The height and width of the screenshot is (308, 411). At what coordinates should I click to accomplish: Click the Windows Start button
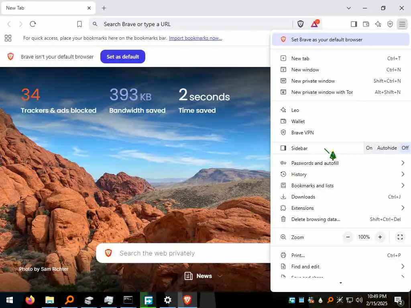point(10,300)
